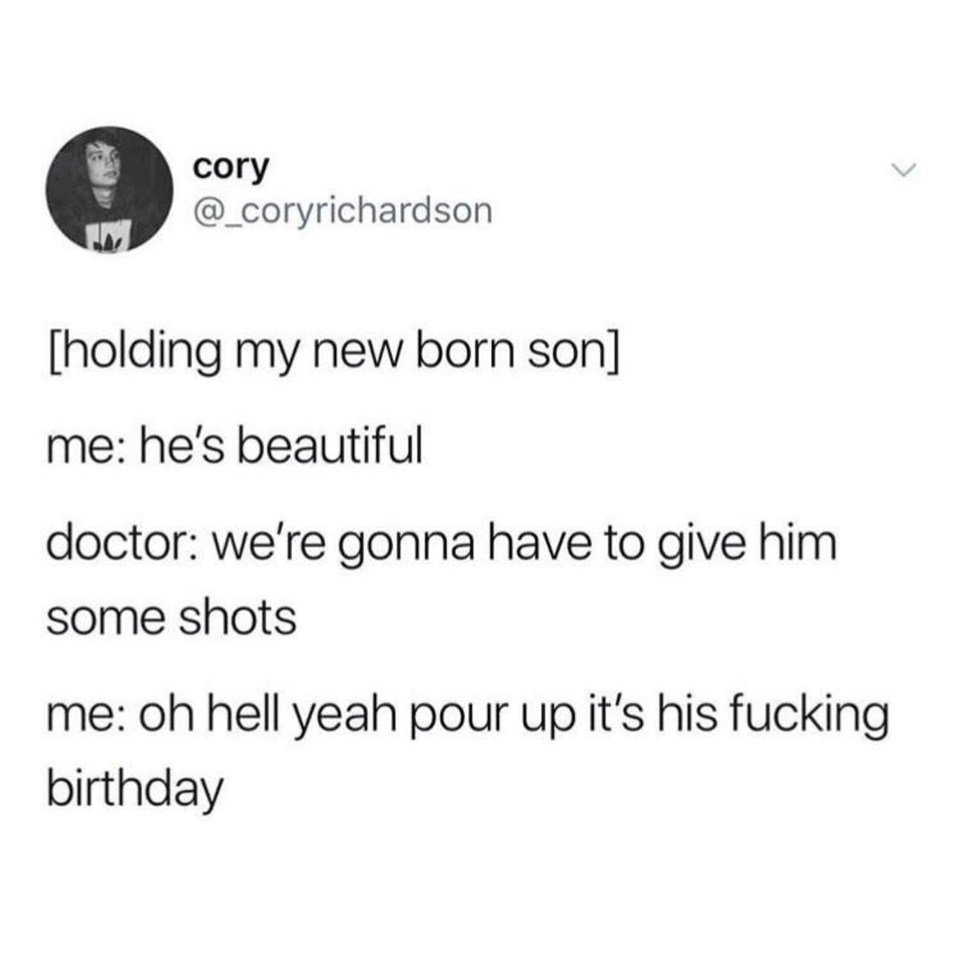The width and height of the screenshot is (960, 960).
Task: Click the words "some shots" in the tweet
Action: pyautogui.click(x=171, y=617)
